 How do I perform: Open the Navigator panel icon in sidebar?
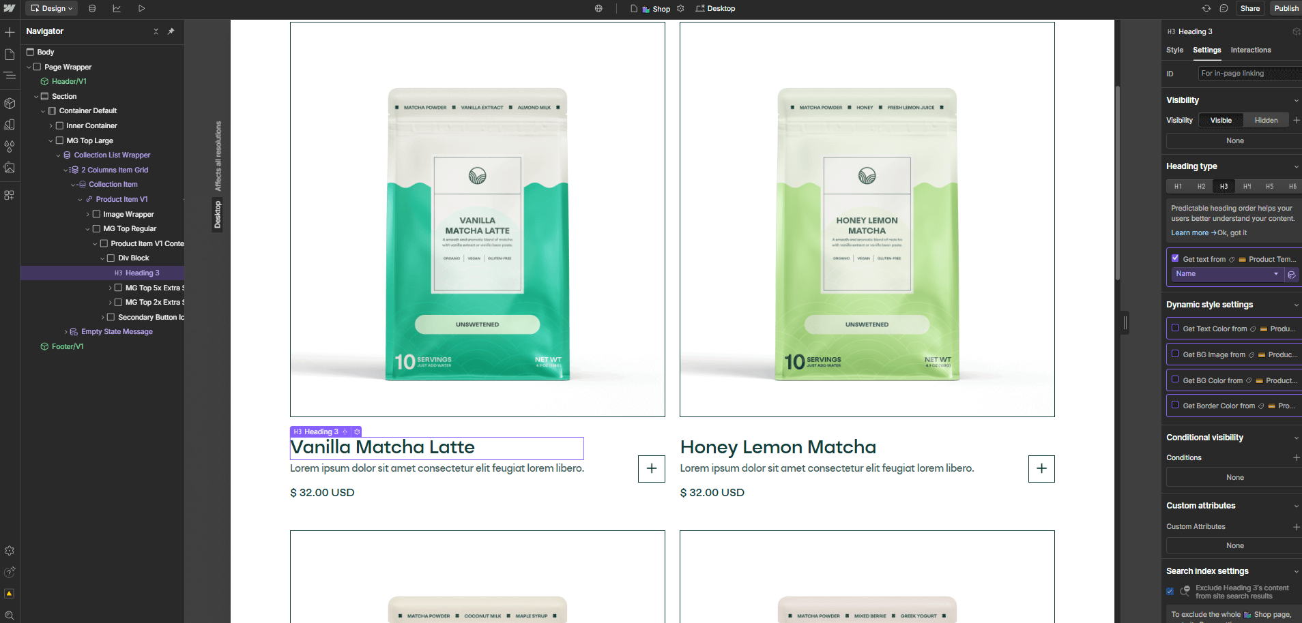point(10,76)
